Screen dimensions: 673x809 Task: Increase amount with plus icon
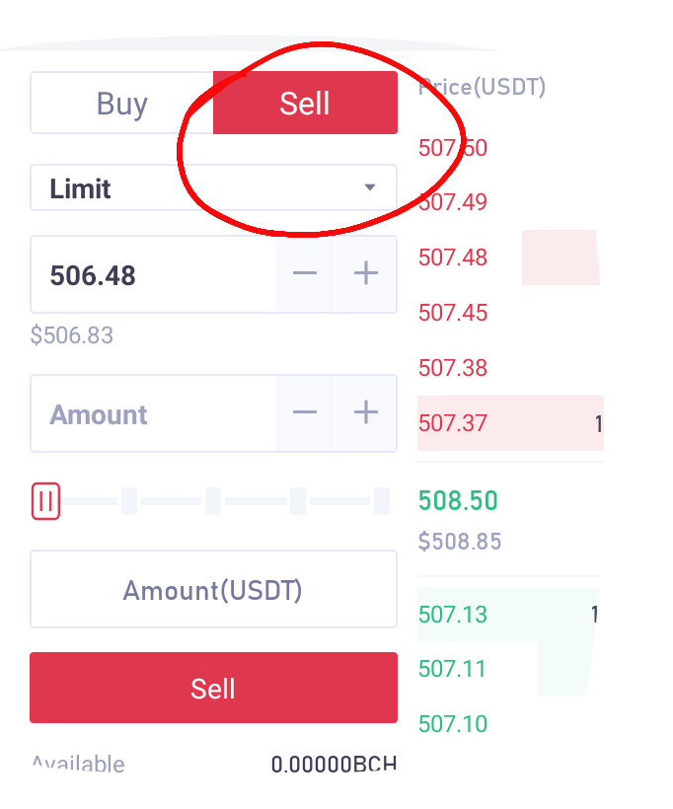(x=366, y=412)
